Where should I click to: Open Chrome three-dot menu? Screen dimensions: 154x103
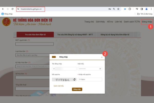pos(151,9)
